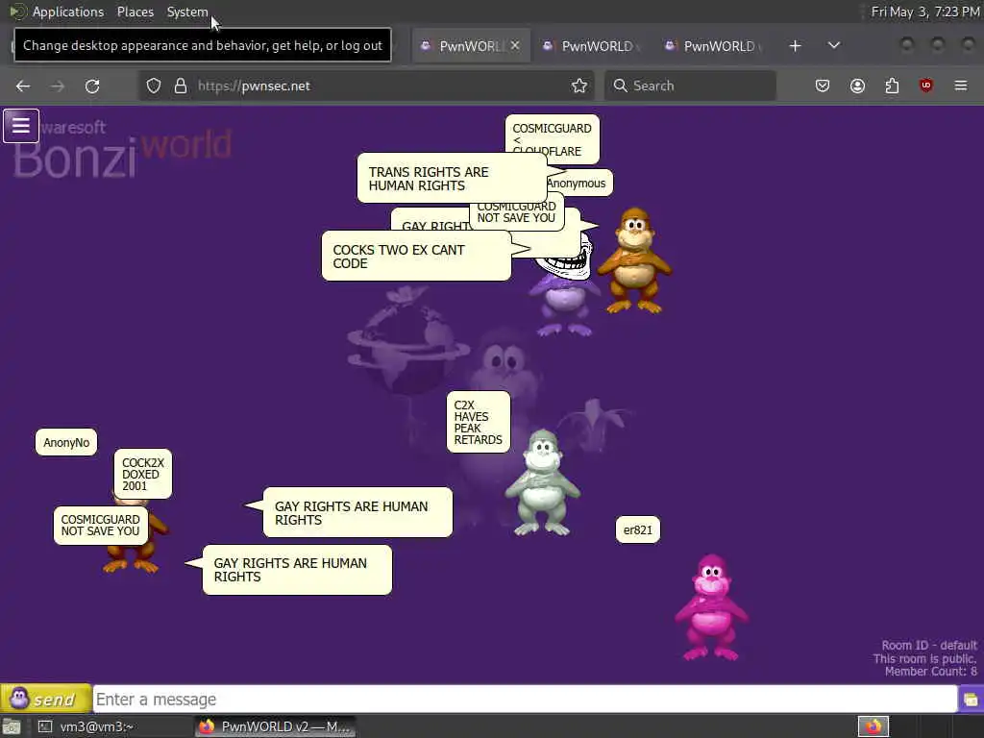
Task: Click the brown Bonzi gorilla near Anonymous
Action: tap(634, 260)
